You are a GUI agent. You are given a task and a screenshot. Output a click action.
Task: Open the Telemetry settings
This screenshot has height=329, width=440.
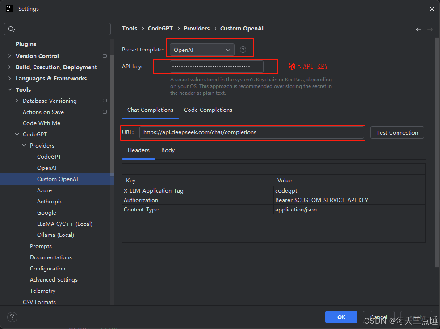point(42,291)
